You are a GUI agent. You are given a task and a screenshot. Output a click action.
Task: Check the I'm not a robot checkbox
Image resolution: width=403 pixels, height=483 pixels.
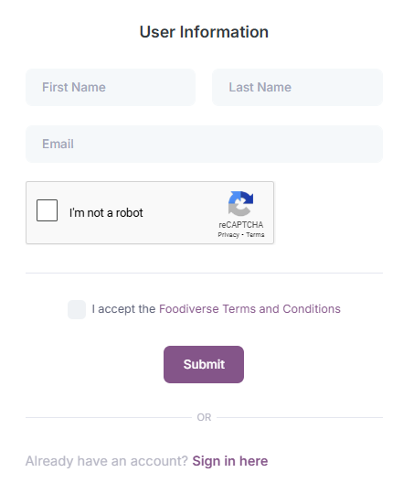[x=48, y=210]
